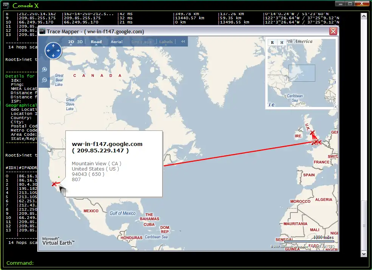Switch mini map to R road view

272,42
